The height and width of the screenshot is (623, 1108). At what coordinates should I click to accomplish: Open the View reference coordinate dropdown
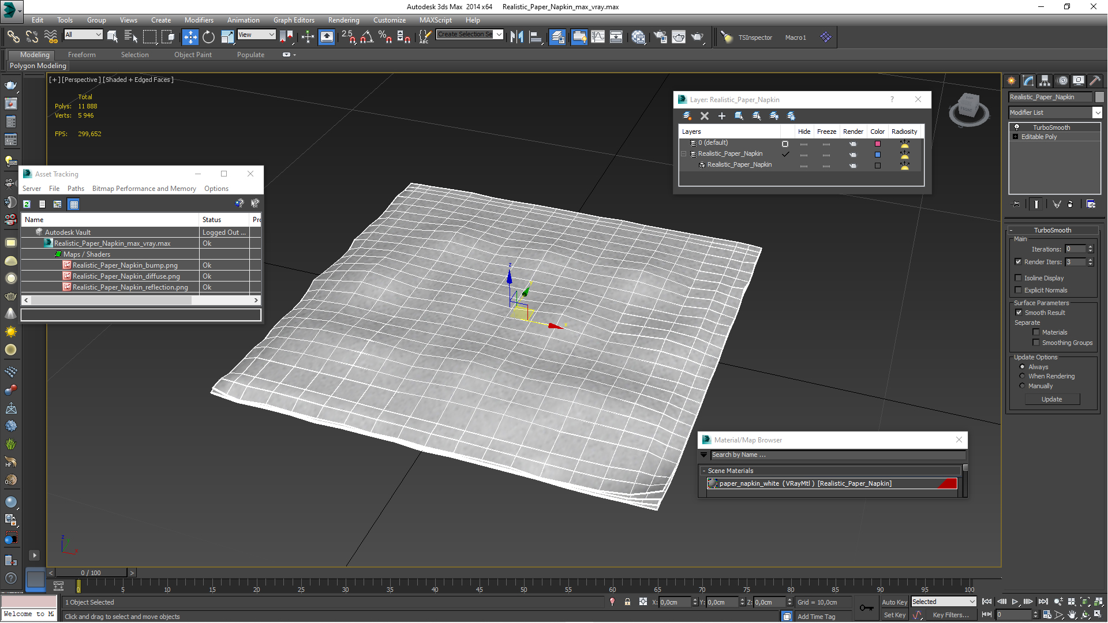coord(256,35)
